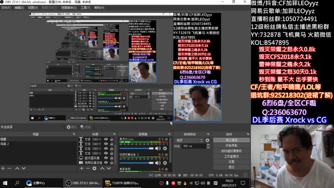Pop out the 场景 dock panel
The width and height of the screenshot is (334, 188).
pyautogui.click(x=74, y=134)
